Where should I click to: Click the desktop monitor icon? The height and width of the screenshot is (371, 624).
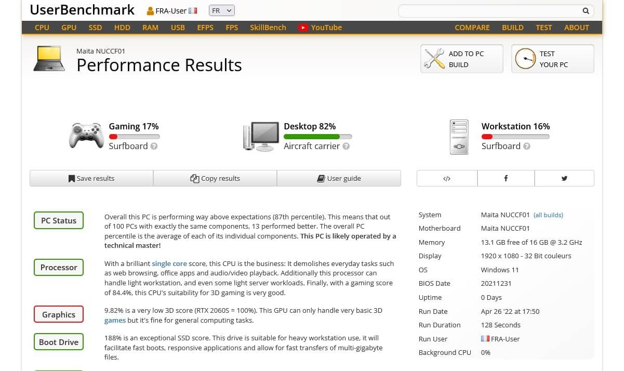click(x=261, y=136)
